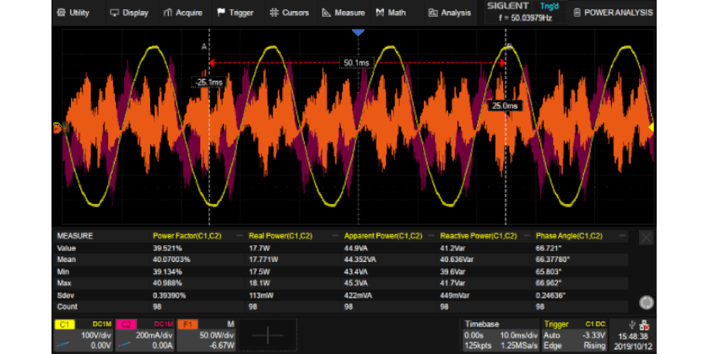The width and height of the screenshot is (709, 354).
Task: Click the 50.1ms cursor delta label
Action: point(355,62)
